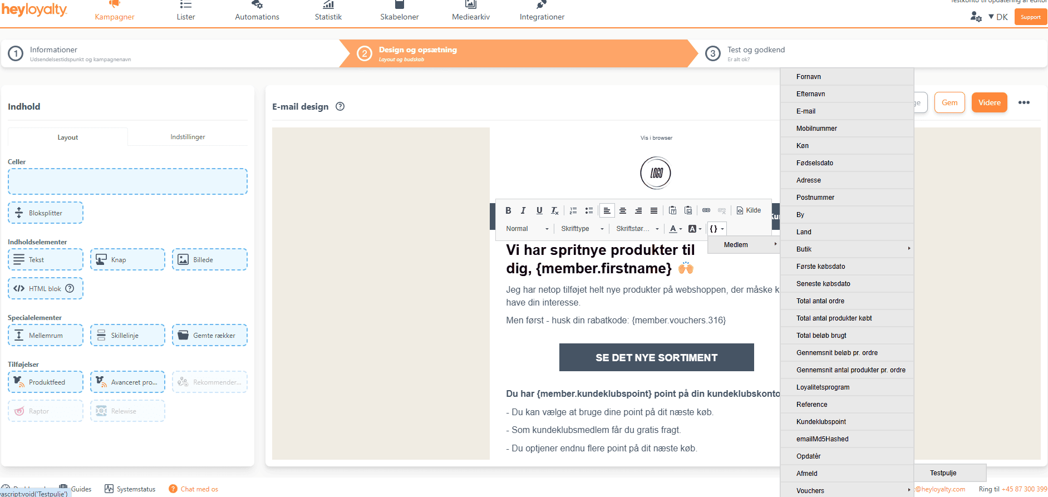Open Statistik in top navigation
Screen dimensions: 1048x497
pos(328,12)
